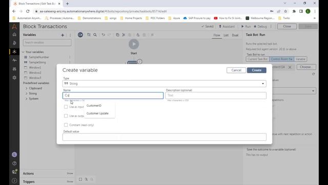Expand the String predefined variables
The height and width of the screenshot is (185, 328).
26,94
